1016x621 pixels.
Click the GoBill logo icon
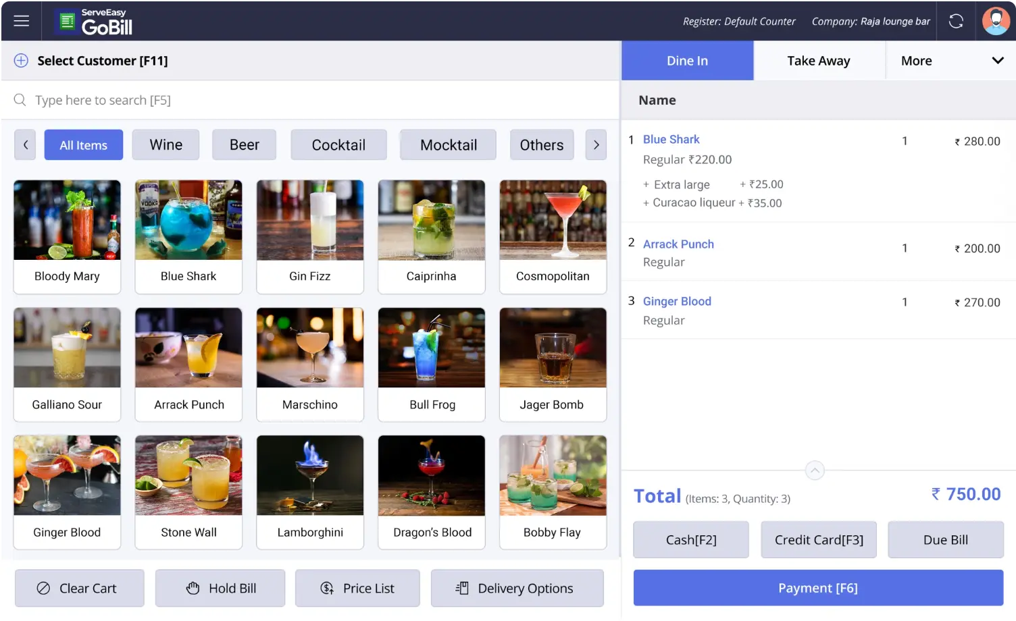coord(67,22)
